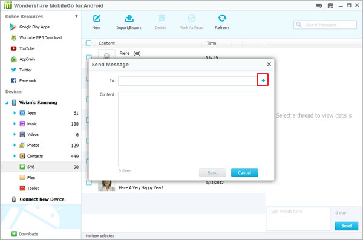Add a new online resource with plus

click(76, 16)
